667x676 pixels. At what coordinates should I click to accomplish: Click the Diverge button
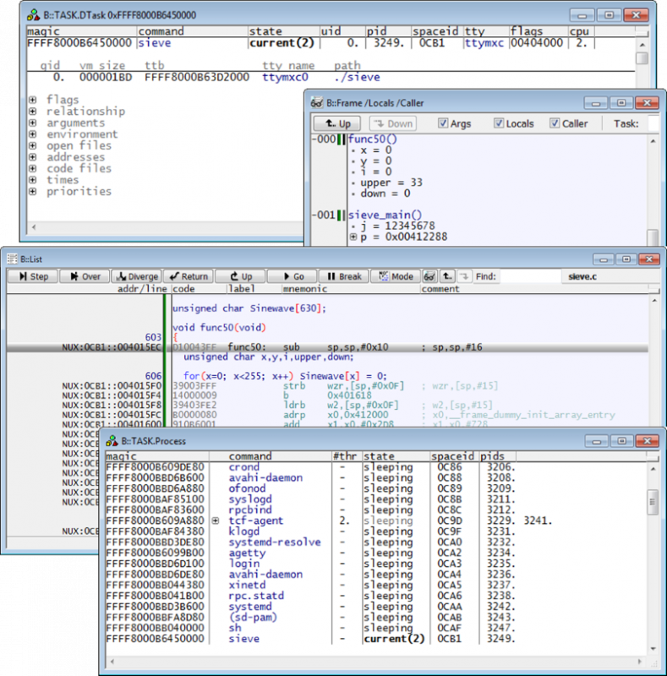135,276
